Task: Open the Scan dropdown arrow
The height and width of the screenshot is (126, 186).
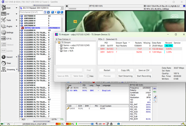Action: (x=17, y=8)
